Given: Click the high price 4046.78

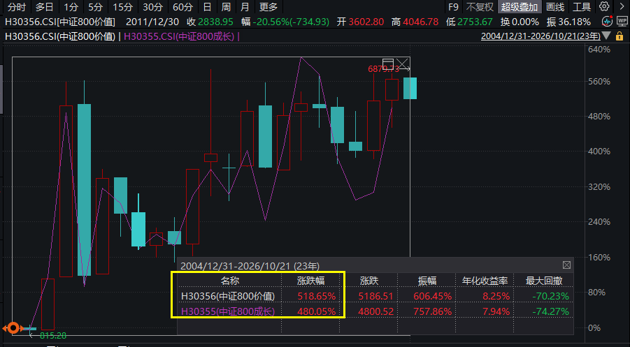Looking at the screenshot, I should coord(421,22).
